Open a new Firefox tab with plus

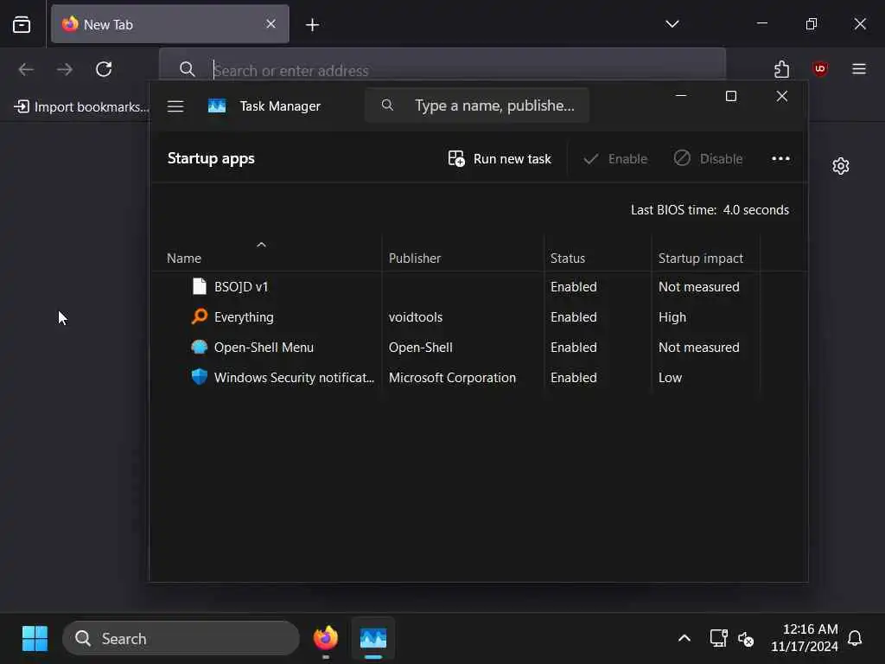pos(312,25)
